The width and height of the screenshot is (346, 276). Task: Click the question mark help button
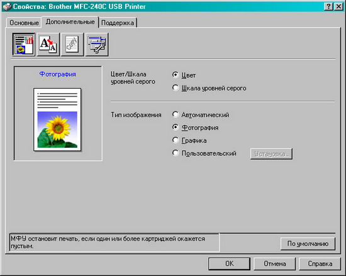coord(328,6)
